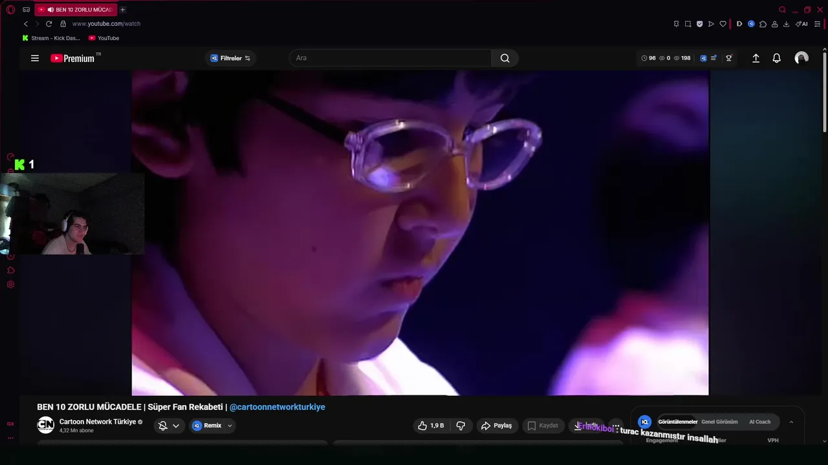The width and height of the screenshot is (828, 465).
Task: Save video with Kaydet button
Action: (542, 426)
